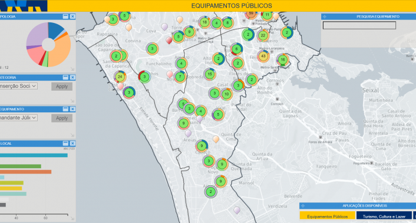Click the cluster marker labeled 43

point(263,56)
